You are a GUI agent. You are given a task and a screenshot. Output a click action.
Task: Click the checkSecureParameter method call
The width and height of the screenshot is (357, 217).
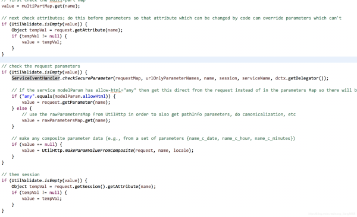(87, 78)
